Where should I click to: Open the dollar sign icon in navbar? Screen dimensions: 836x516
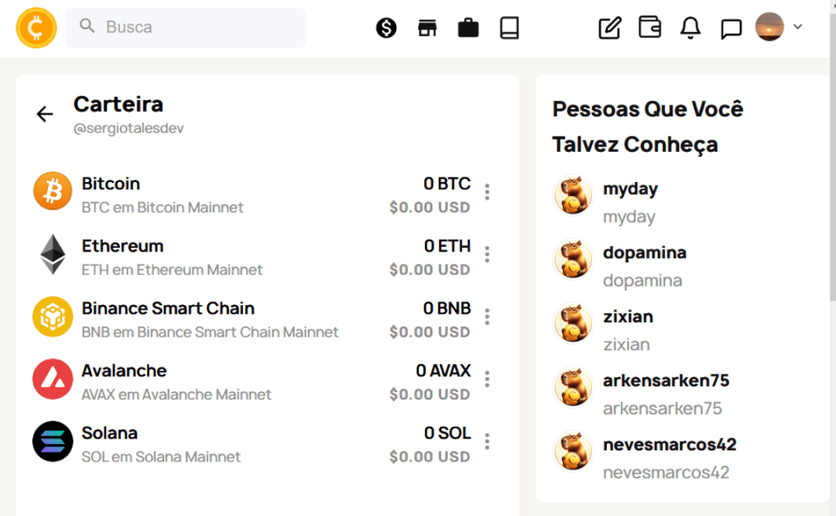point(386,28)
